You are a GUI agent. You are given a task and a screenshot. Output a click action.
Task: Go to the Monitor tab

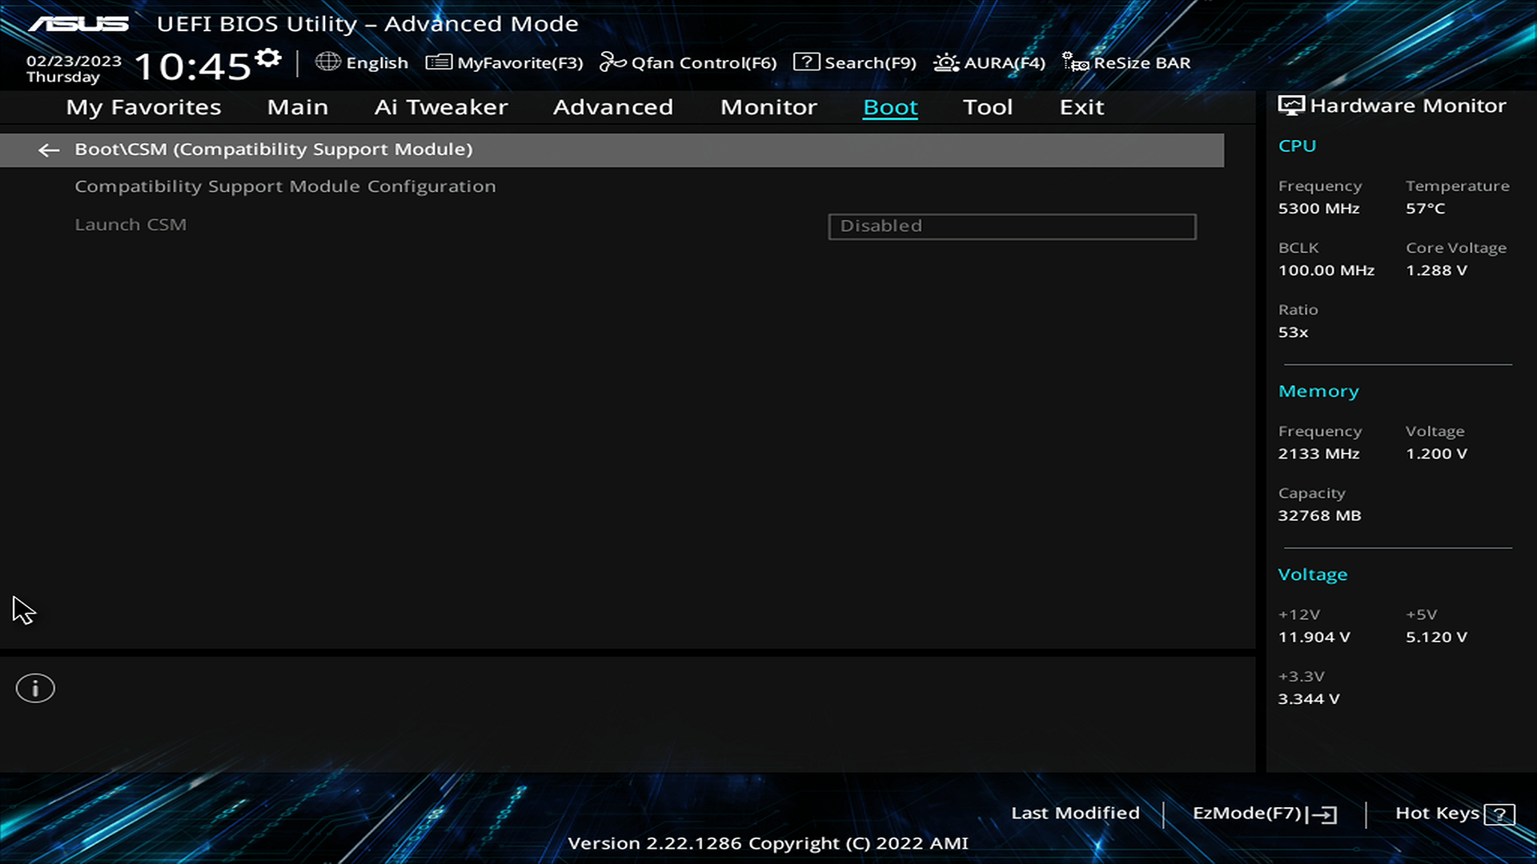[x=768, y=107]
